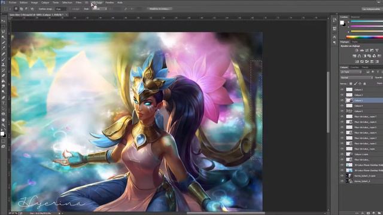Hide the Calque 5 layer
The width and height of the screenshot is (383, 215).
tap(342, 111)
